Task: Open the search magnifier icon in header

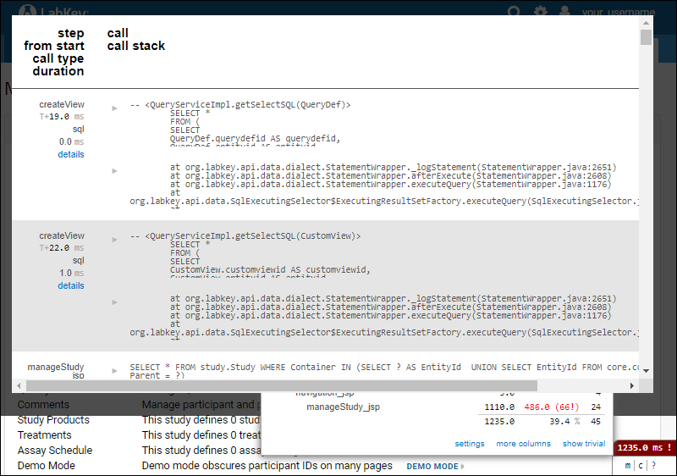Action: [x=514, y=11]
